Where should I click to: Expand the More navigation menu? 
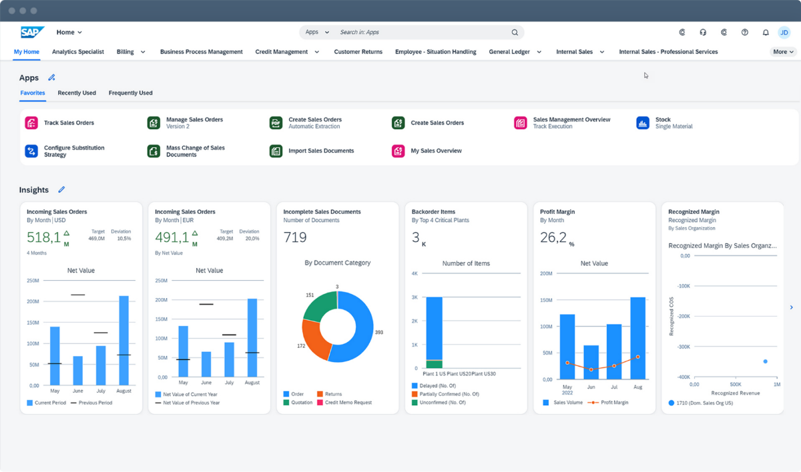pyautogui.click(x=782, y=51)
